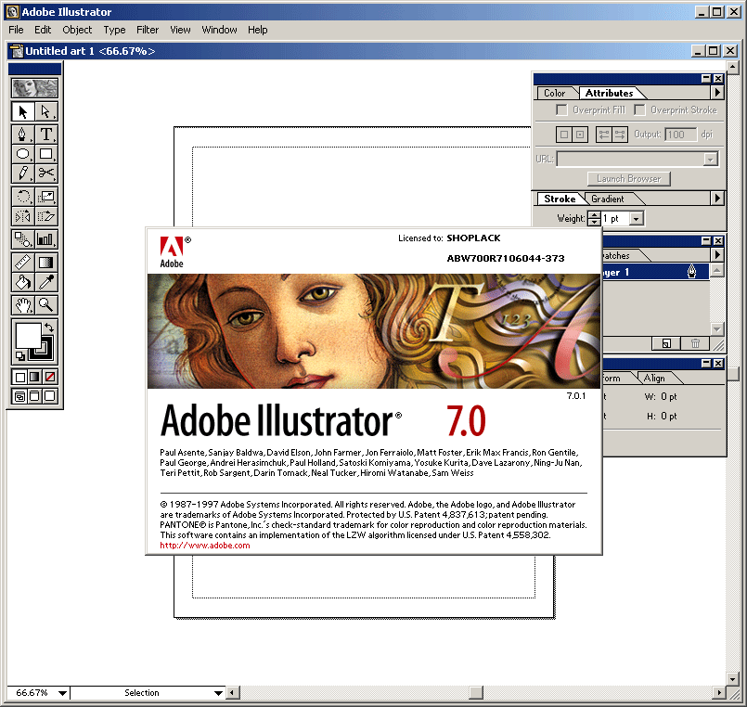The width and height of the screenshot is (747, 707).
Task: Click the Adobe logo in splash
Action: (x=173, y=252)
